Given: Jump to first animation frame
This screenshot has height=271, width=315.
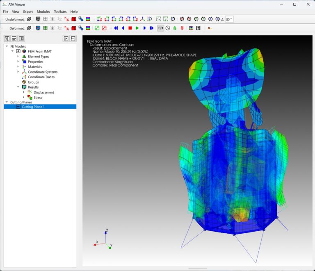Looking at the screenshot, I should [116, 28].
